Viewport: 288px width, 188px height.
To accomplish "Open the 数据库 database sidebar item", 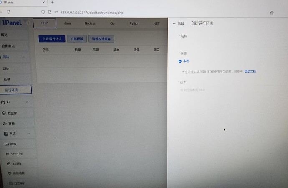I will pos(12,113).
